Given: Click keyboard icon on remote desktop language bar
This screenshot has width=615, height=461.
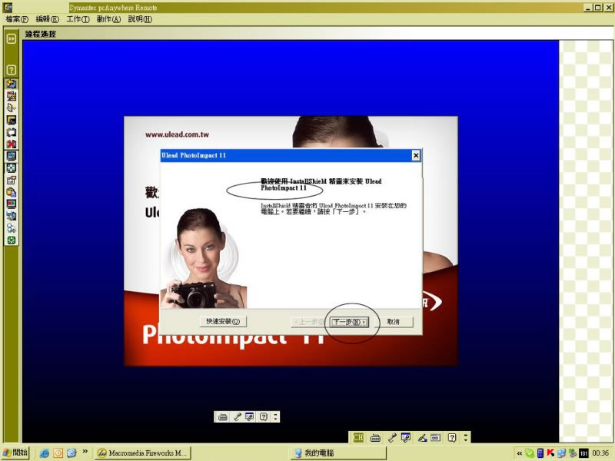Looking at the screenshot, I should pos(222,416).
